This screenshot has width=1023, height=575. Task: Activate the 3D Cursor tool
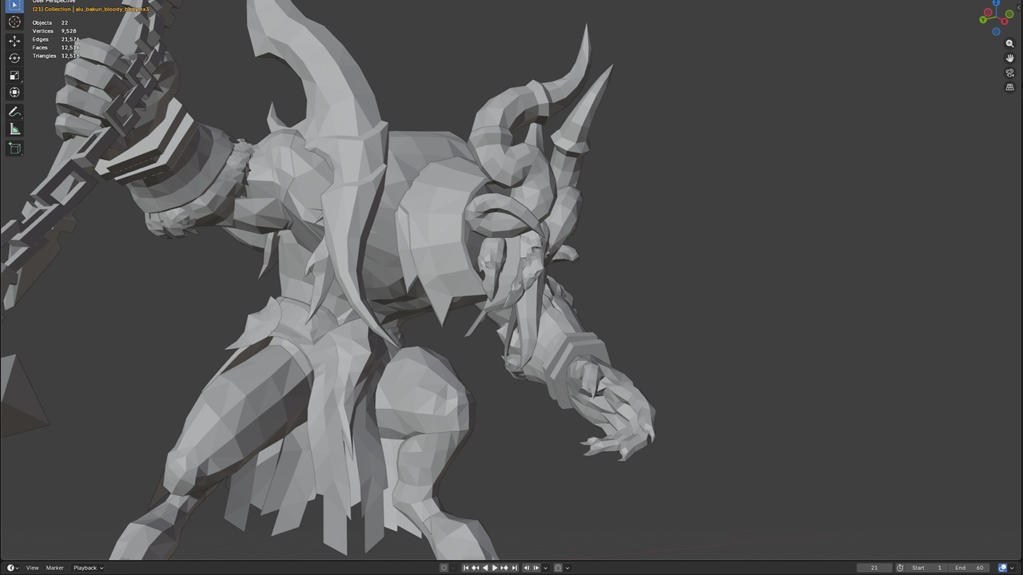tap(14, 22)
